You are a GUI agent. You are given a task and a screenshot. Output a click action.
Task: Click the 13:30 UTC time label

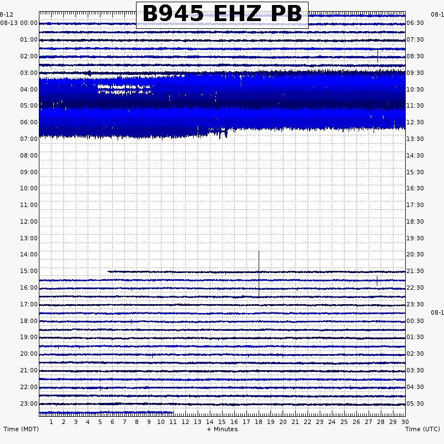click(415, 139)
